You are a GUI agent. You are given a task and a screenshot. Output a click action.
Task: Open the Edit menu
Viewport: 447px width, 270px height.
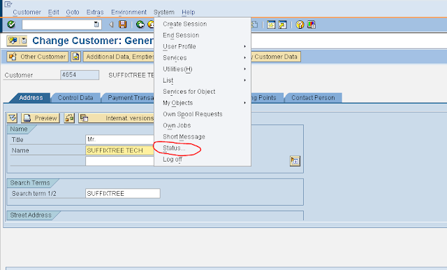(54, 13)
